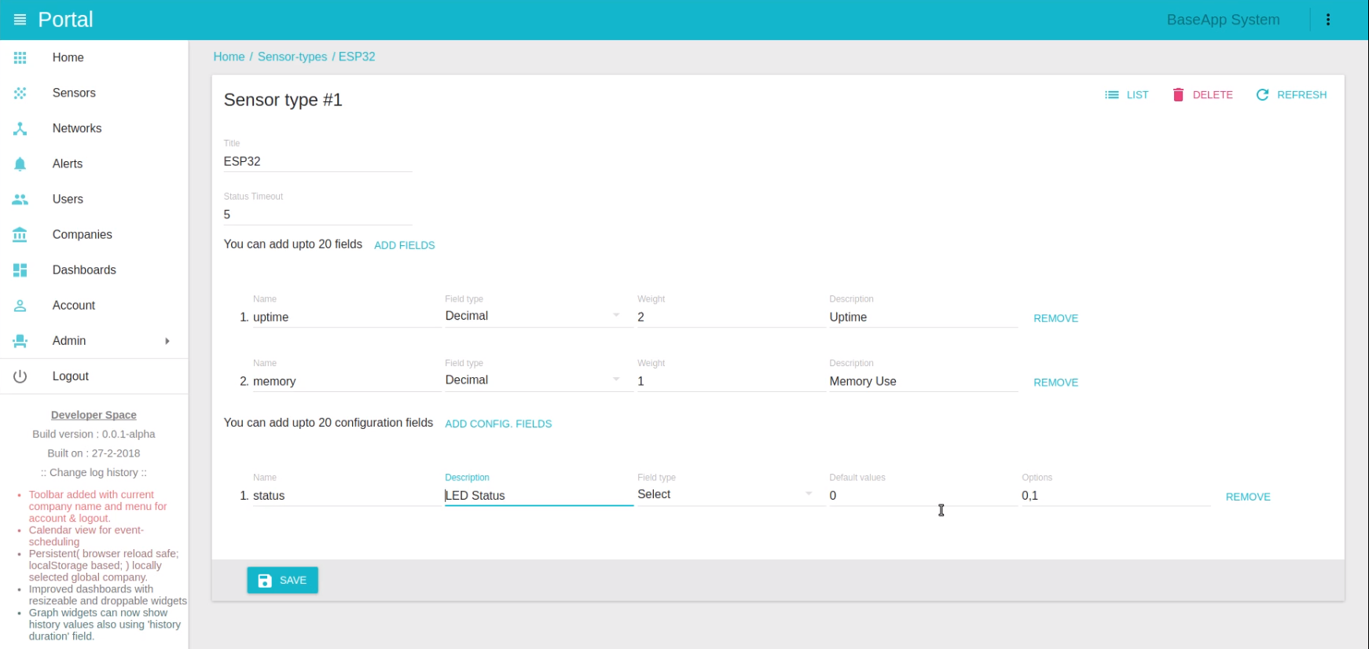Click the Weight field with value 1
Screen dimensions: 1369x649
pos(731,382)
